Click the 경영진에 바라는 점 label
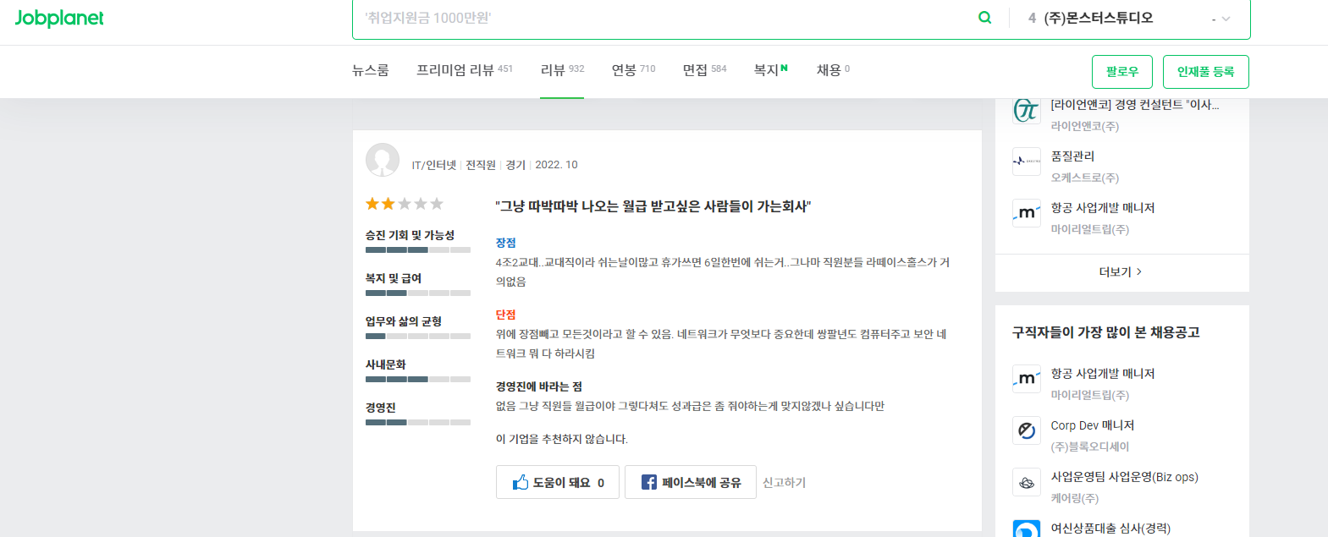Viewport: 1328px width, 537px height. pos(539,386)
